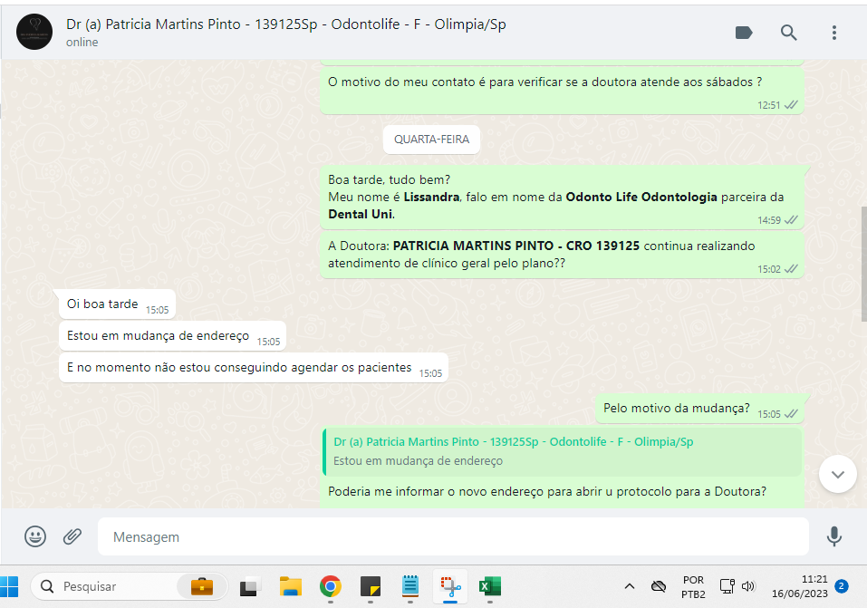This screenshot has width=867, height=608.
Task: Select message 'E no momento não estou conseguindo agendar'
Action: click(x=254, y=367)
